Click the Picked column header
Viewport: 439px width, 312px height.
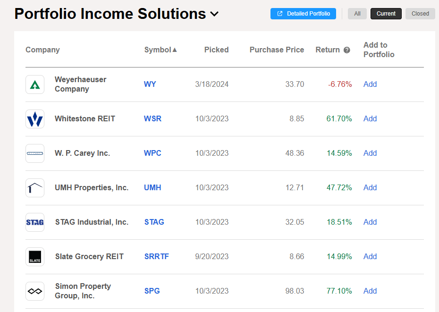(x=216, y=50)
